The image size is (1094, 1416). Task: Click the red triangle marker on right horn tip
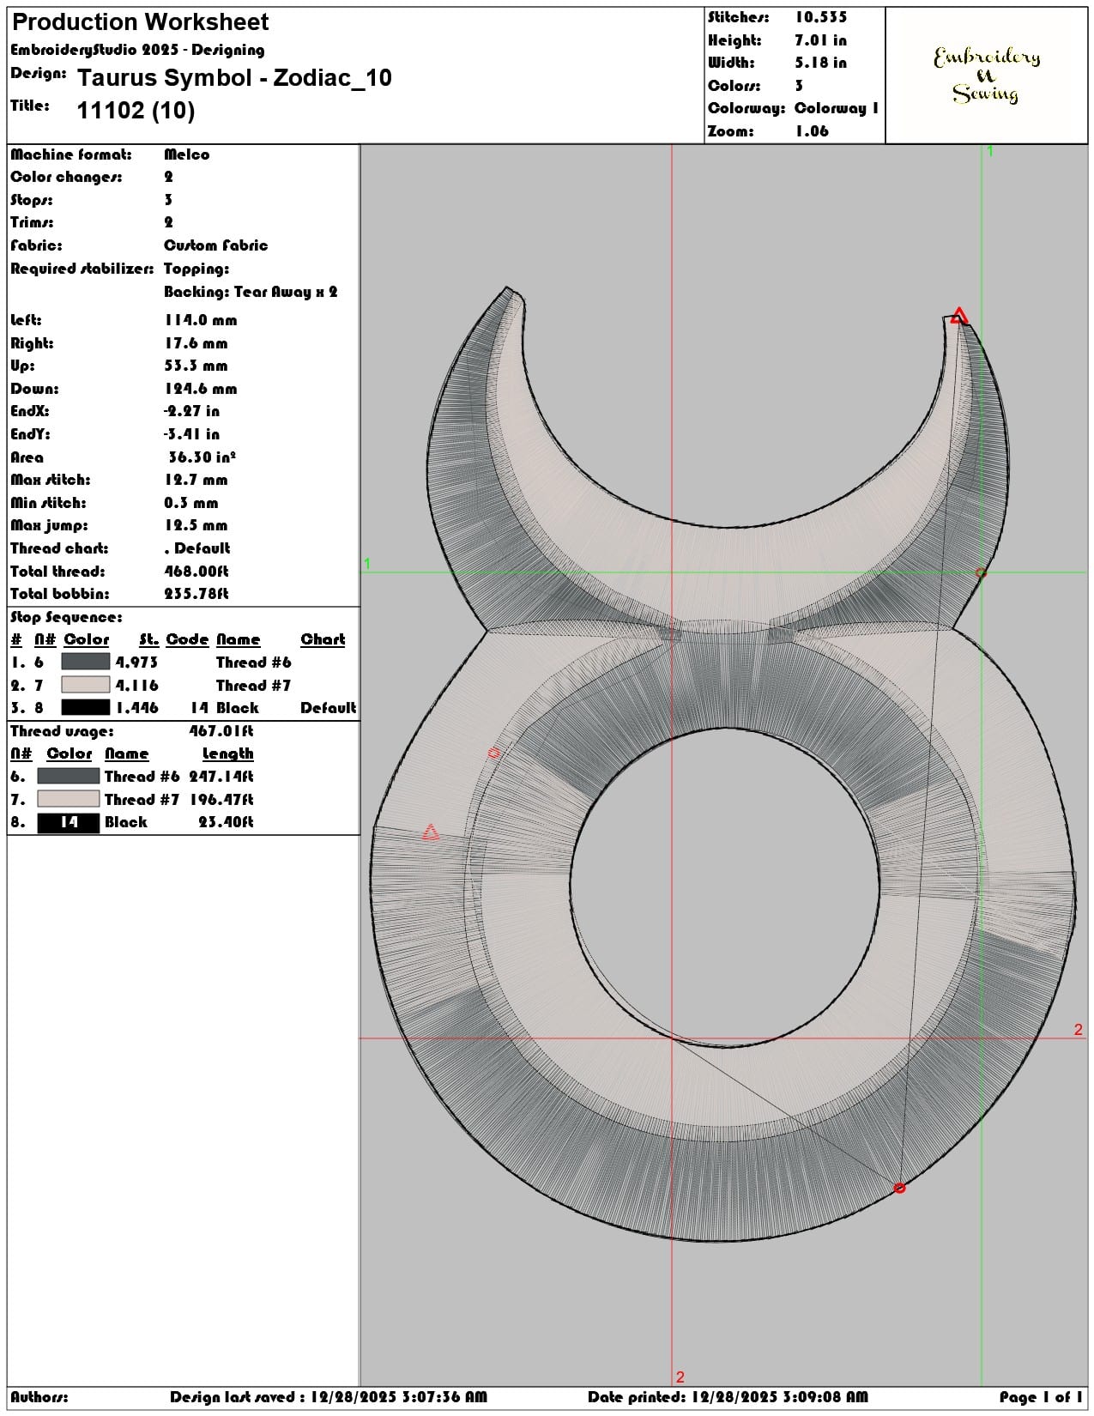959,317
